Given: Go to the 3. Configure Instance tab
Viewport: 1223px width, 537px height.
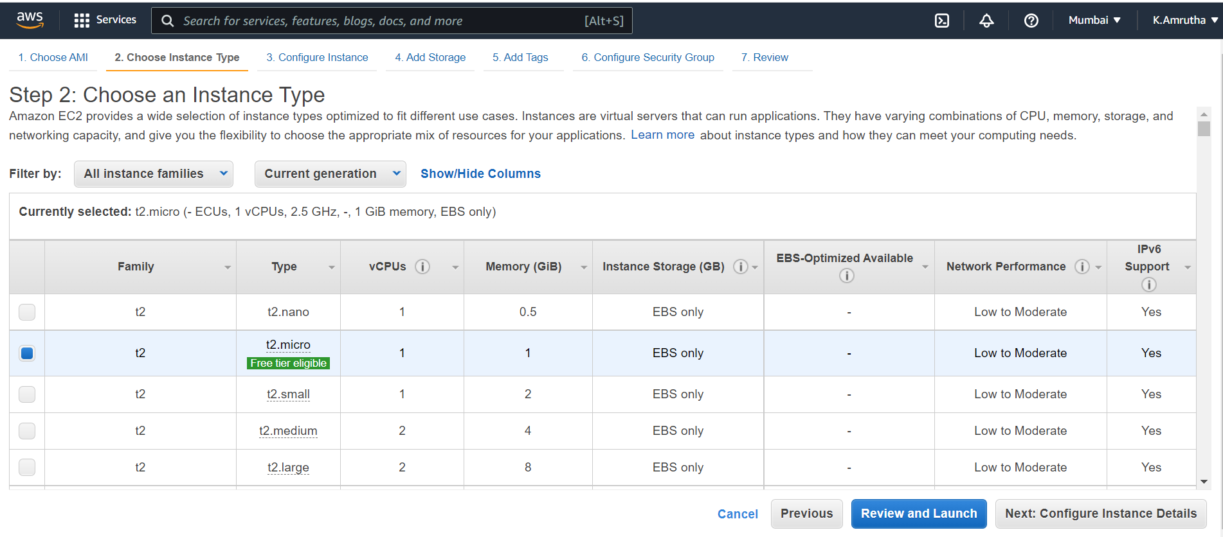Looking at the screenshot, I should [x=317, y=58].
